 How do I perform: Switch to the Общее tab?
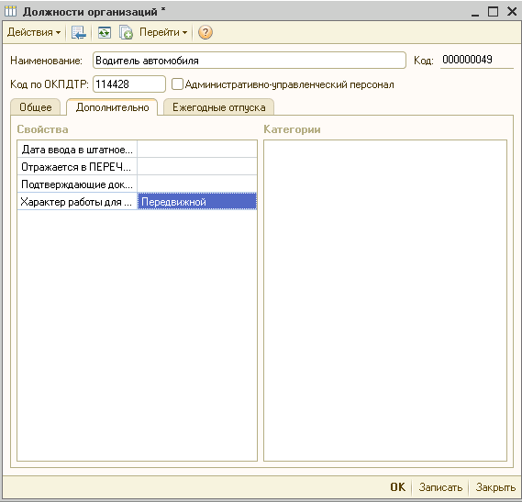click(35, 107)
